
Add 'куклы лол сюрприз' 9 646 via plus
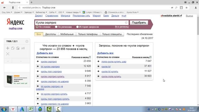[x=38, y=71]
